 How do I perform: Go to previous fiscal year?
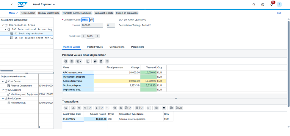(x=84, y=36)
